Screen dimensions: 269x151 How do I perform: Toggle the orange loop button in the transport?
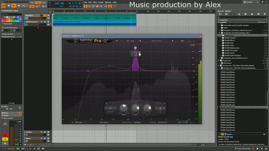point(38,3)
